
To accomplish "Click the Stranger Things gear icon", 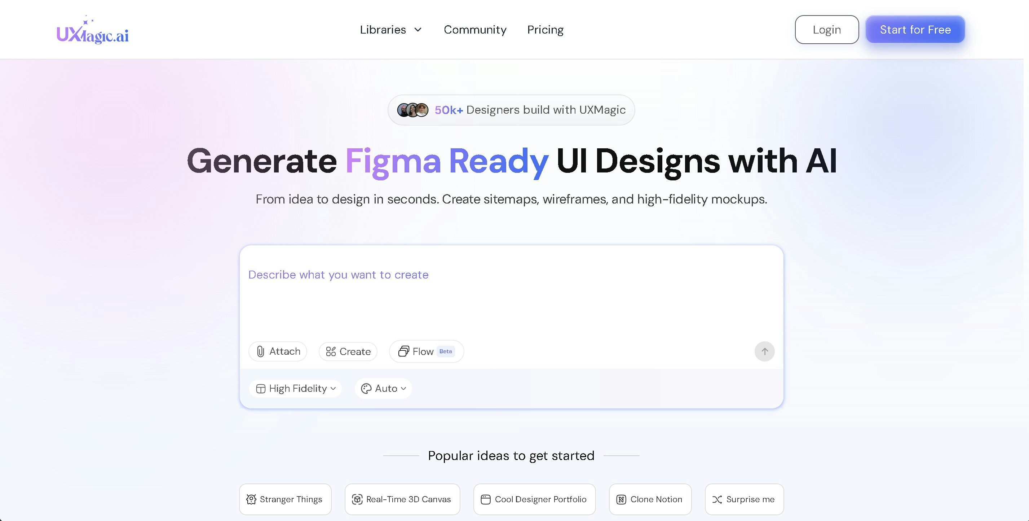I will tap(251, 499).
